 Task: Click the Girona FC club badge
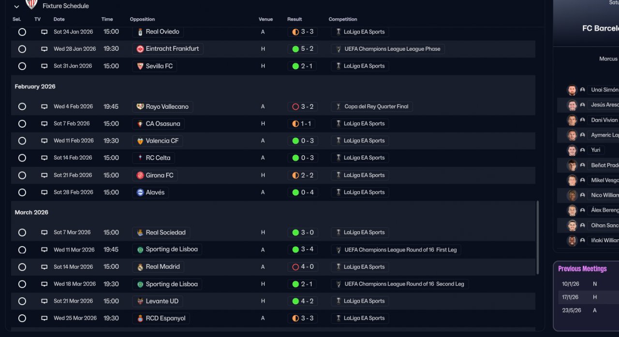coord(140,176)
